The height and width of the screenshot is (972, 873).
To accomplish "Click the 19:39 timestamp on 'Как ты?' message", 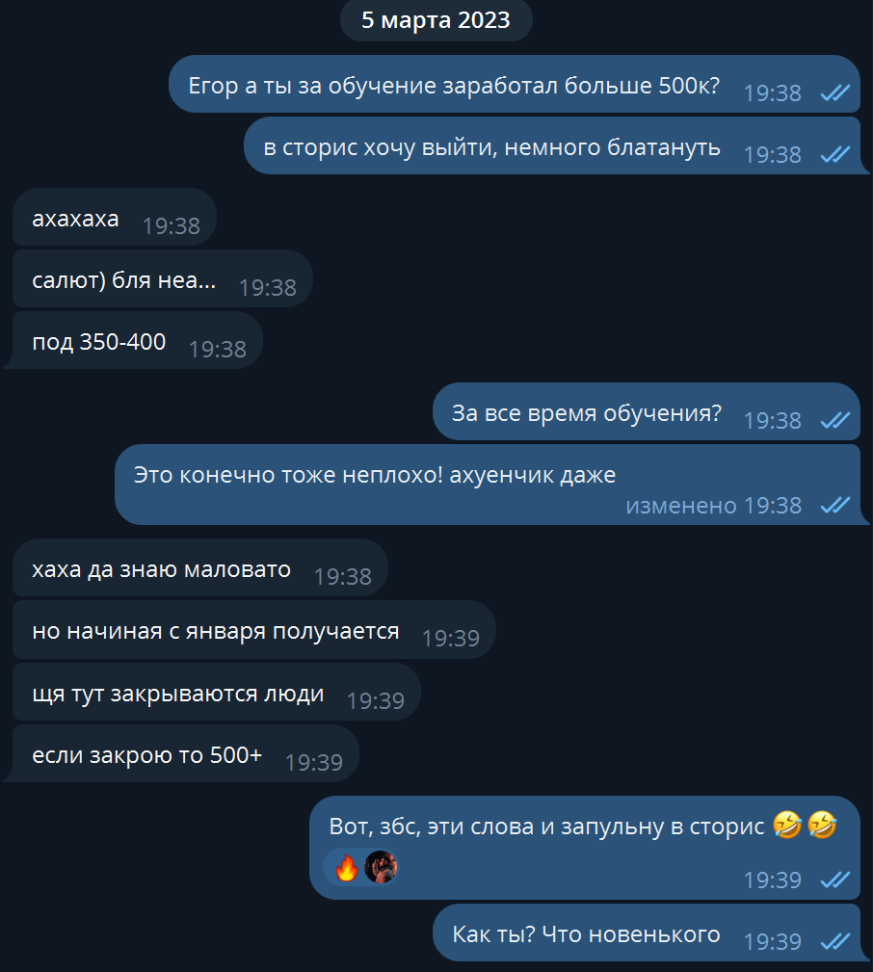I will coord(772,941).
